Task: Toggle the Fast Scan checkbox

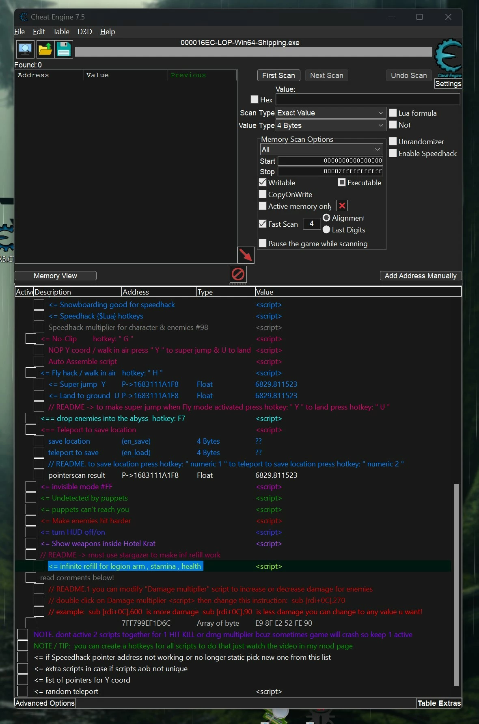Action: pos(263,223)
